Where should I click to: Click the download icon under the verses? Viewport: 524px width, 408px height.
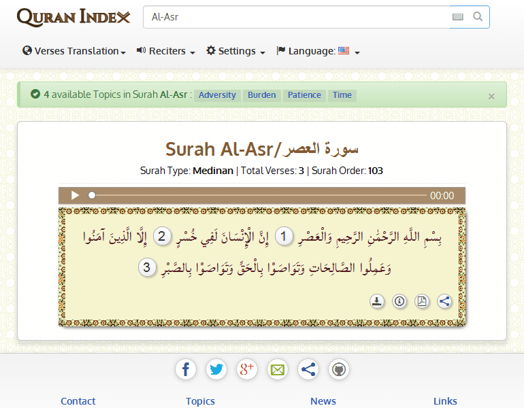pyautogui.click(x=377, y=301)
